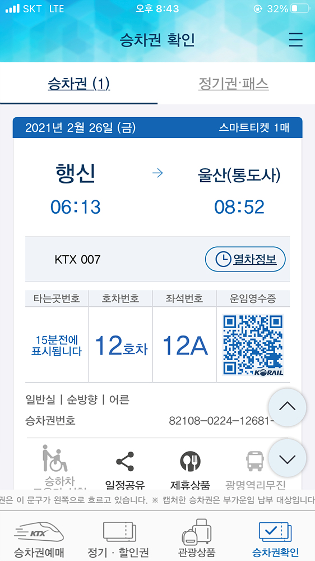Image resolution: width=315 pixels, height=561 pixels.
Task: Open 승차권예매 KTX train icon
Action: pyautogui.click(x=39, y=531)
